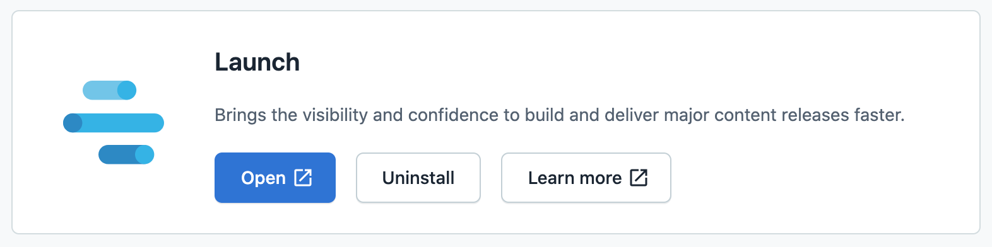
Task: Click the Launch description text
Action: (x=560, y=115)
